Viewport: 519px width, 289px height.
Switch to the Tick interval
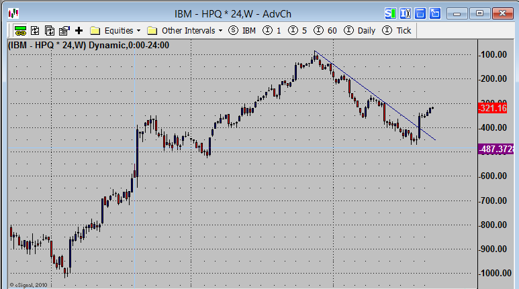pyautogui.click(x=397, y=31)
